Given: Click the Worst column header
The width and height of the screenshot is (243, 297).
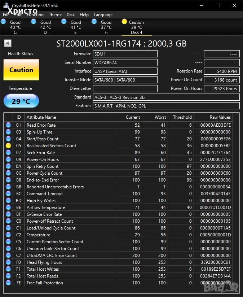Looking at the screenshot, I should pyautogui.click(x=155, y=117).
